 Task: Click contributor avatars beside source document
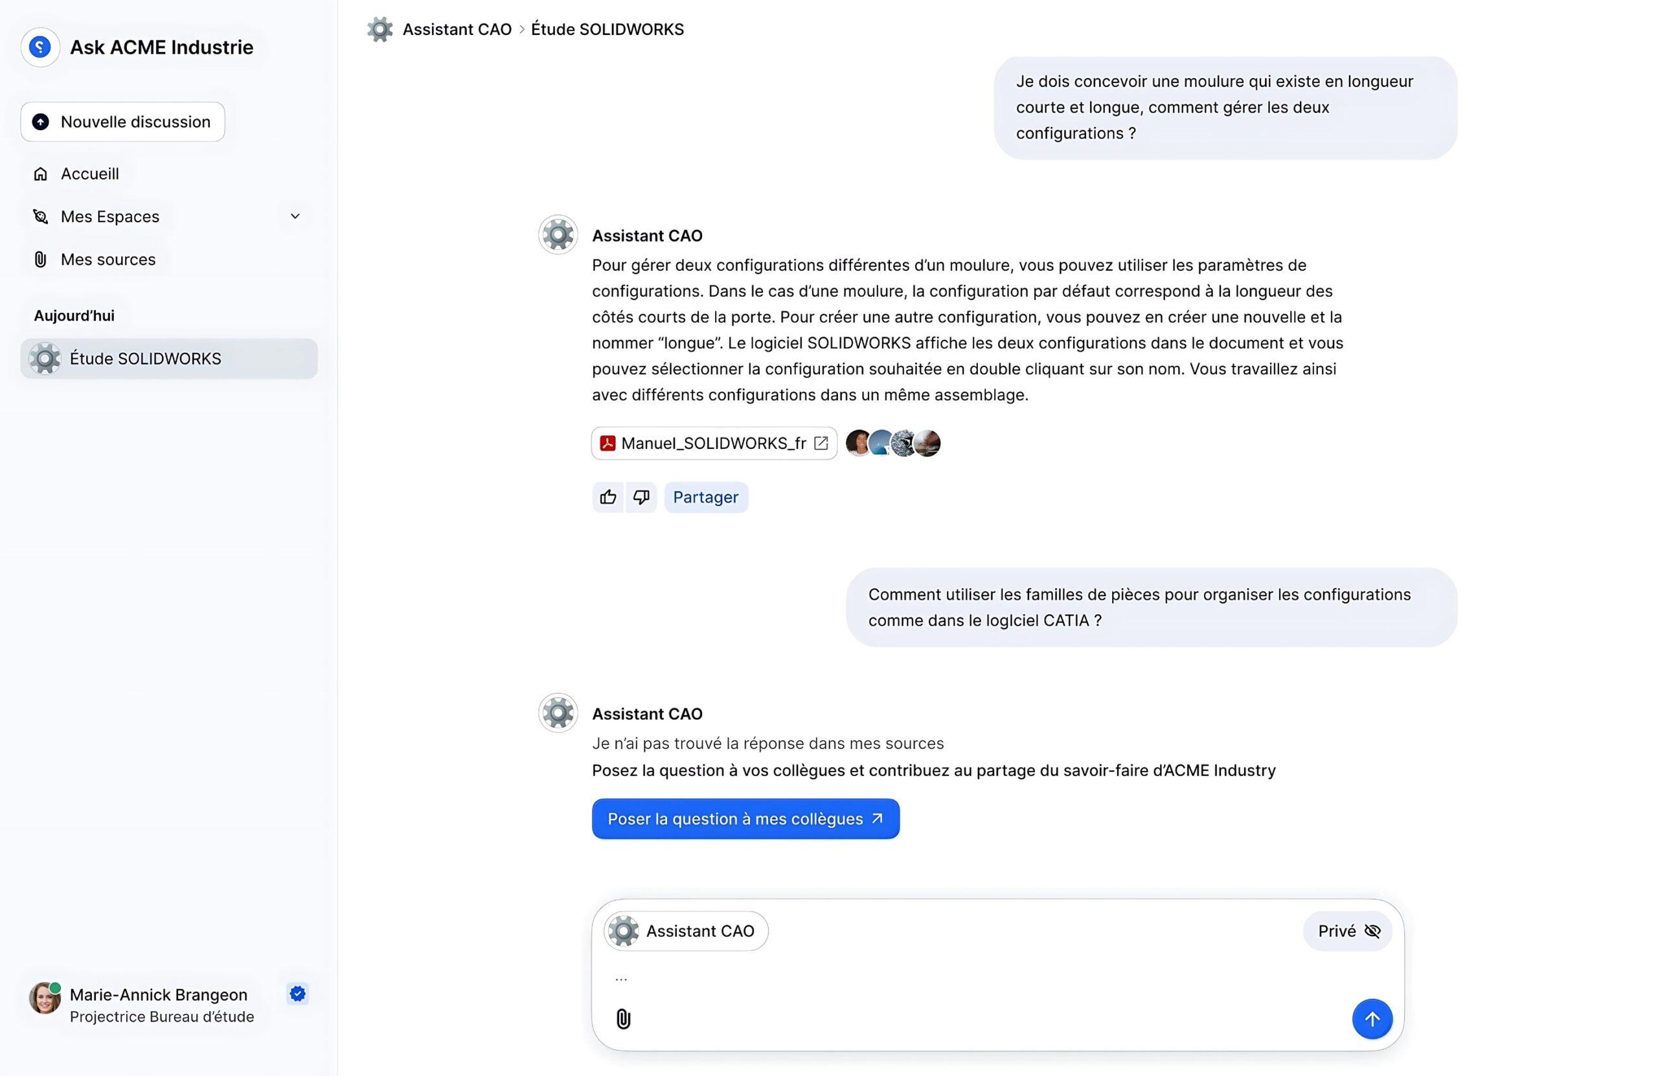point(892,443)
